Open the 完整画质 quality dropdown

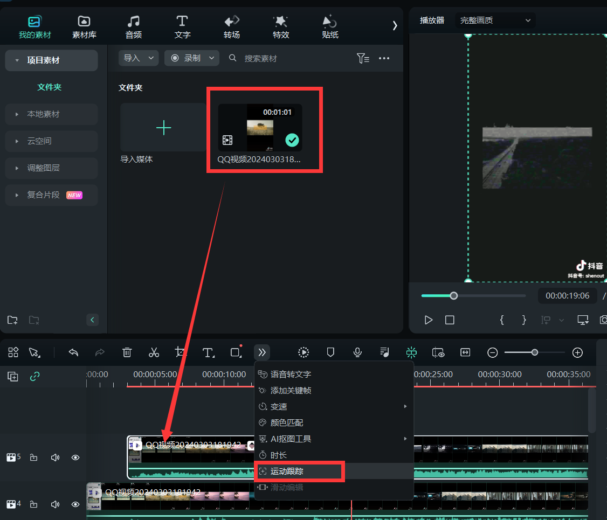pos(495,20)
